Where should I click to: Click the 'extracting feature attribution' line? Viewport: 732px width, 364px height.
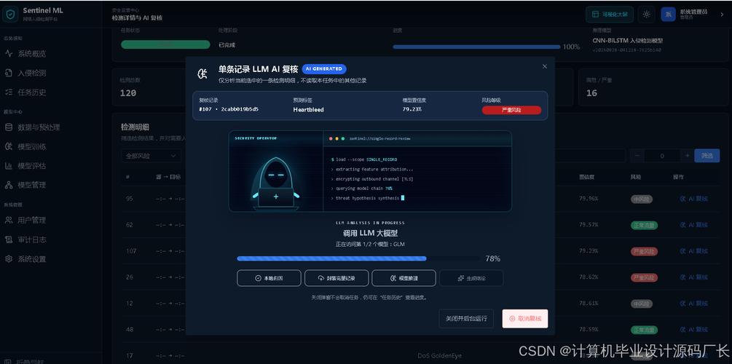372,170
